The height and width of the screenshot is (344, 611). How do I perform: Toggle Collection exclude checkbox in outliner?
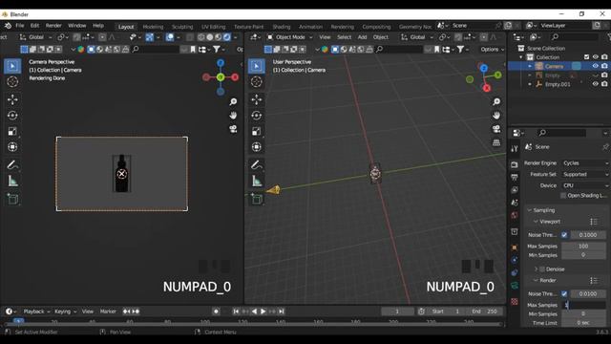(587, 57)
